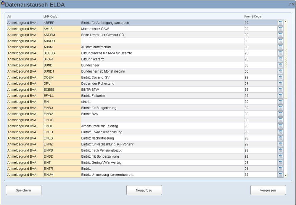Click the Fremd-Code 57 in DRU row
The image size is (296, 205).
click(x=261, y=84)
